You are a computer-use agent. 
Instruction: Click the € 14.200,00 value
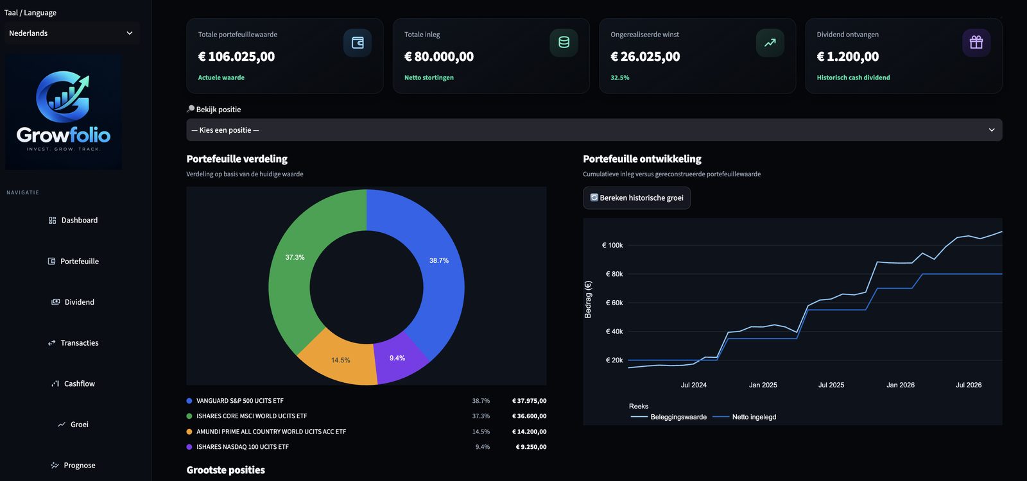(530, 432)
